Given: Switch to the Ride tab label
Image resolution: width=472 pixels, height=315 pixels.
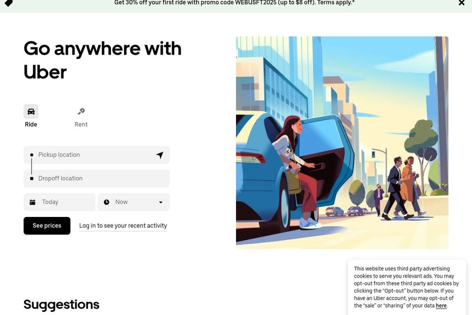Looking at the screenshot, I should pyautogui.click(x=31, y=125).
